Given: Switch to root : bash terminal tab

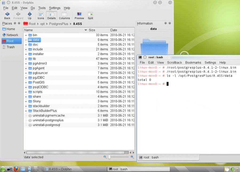Looking at the screenshot, I should pyautogui.click(x=168, y=157).
